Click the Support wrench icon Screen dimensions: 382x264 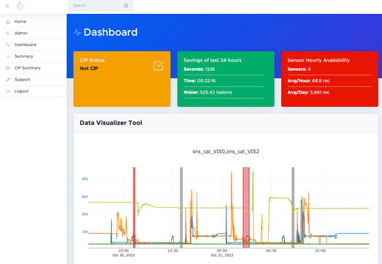click(8, 80)
